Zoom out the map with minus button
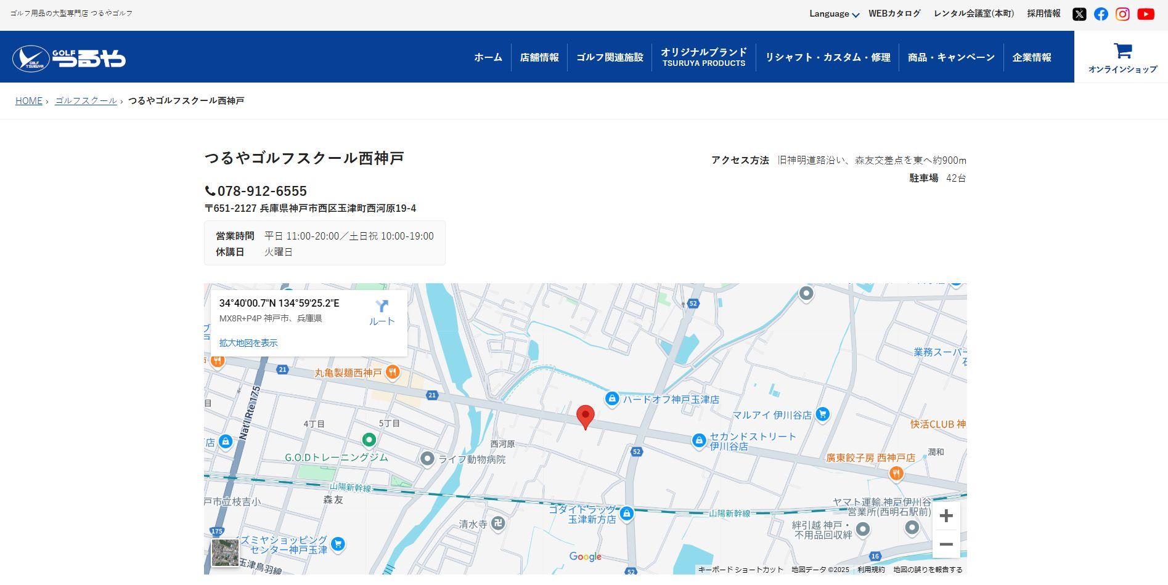 946,544
